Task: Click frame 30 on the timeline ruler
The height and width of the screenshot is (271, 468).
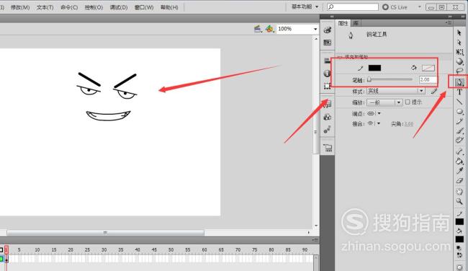Action: pos(104,249)
